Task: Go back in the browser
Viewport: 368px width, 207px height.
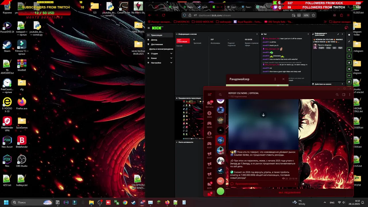Action: (149, 15)
